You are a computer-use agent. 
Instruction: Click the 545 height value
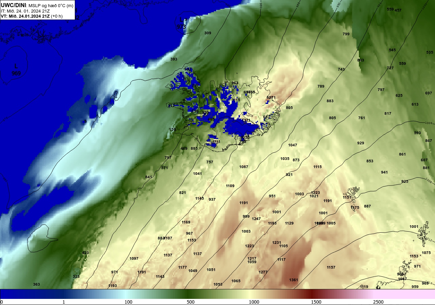click(392, 50)
